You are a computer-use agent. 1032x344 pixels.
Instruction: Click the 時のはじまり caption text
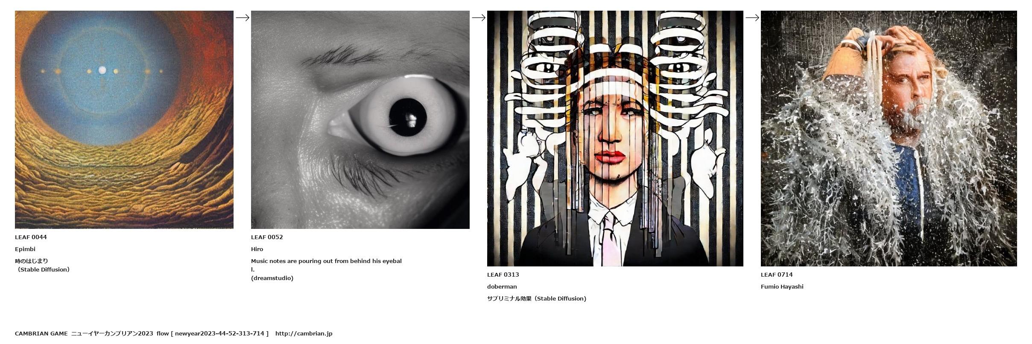coord(32,261)
